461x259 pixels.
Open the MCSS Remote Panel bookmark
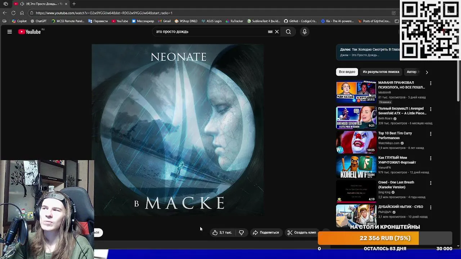click(68, 21)
